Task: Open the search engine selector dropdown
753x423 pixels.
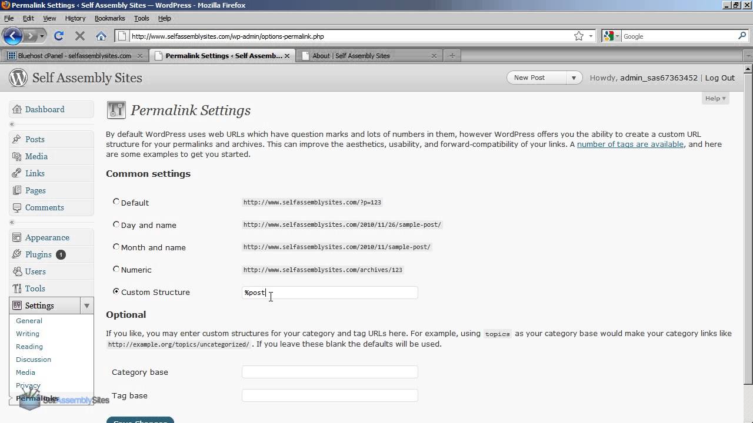Action: pyautogui.click(x=611, y=36)
